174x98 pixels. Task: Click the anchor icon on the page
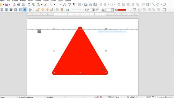(x=39, y=31)
